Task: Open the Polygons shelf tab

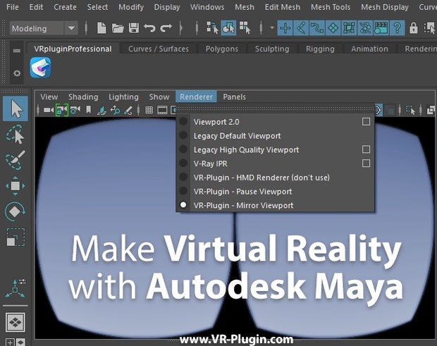Action: (x=222, y=49)
